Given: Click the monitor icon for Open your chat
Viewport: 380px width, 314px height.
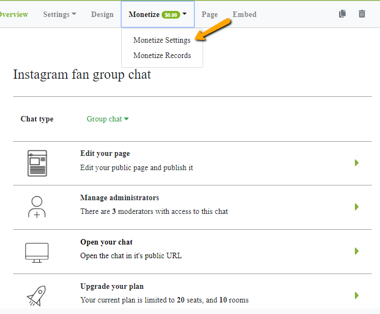Looking at the screenshot, I should (37, 252).
